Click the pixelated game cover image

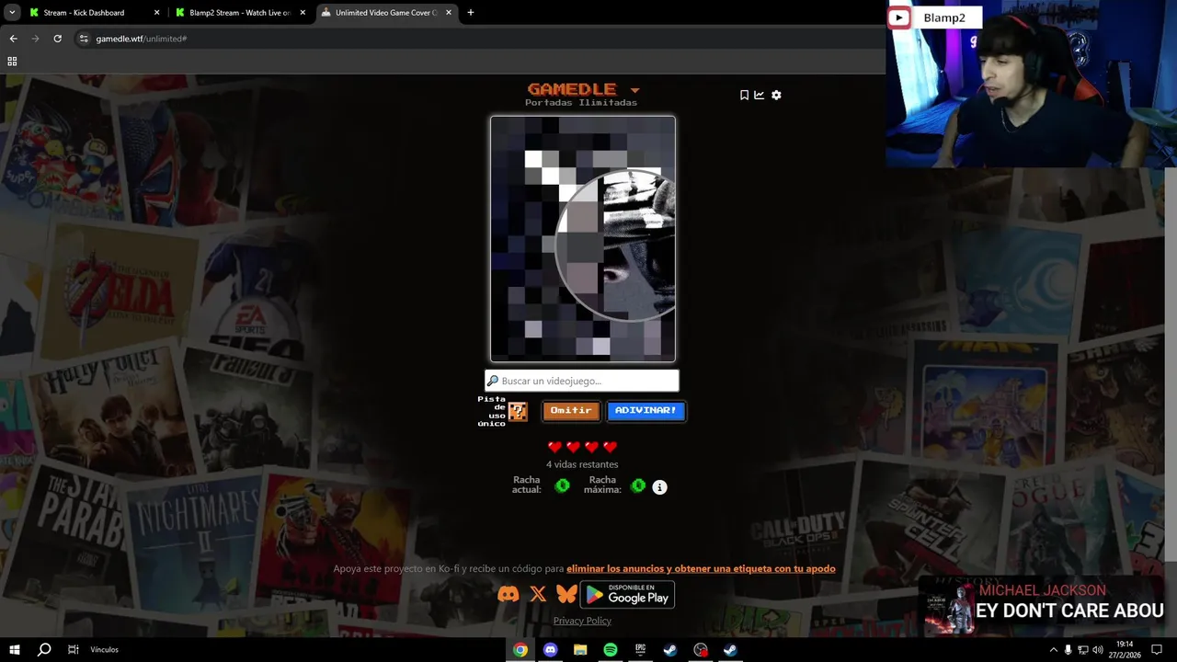click(x=583, y=239)
